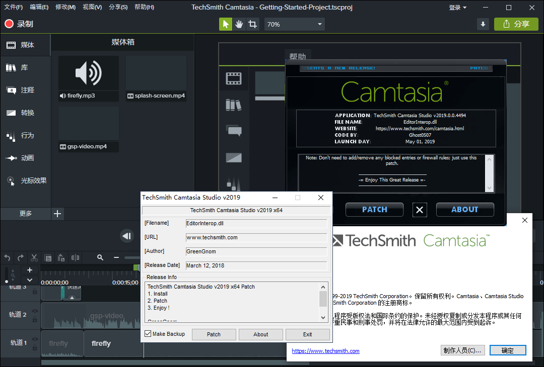Click the paste icon in timeline toolbar
544x367 pixels.
(x=61, y=257)
